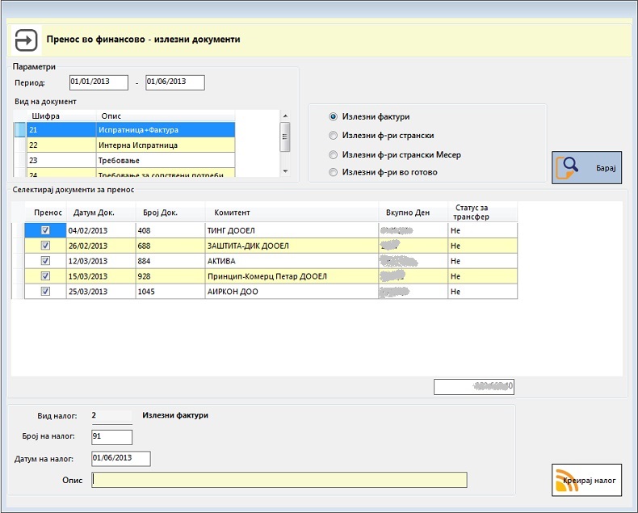
Task: Click date cell 26/02/2013
Action: pos(101,246)
